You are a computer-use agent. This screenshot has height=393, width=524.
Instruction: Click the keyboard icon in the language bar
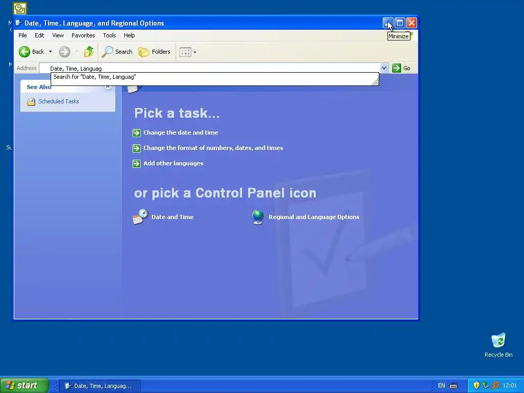(453, 386)
